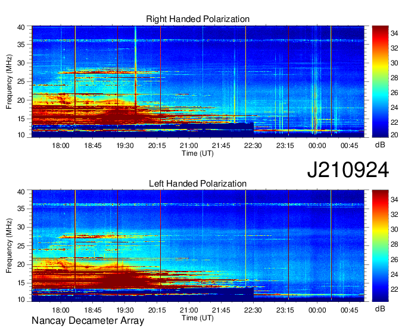The width and height of the screenshot is (405, 328).
Task: Click the Left Handed Polarization spectrogram plot
Action: click(x=198, y=246)
